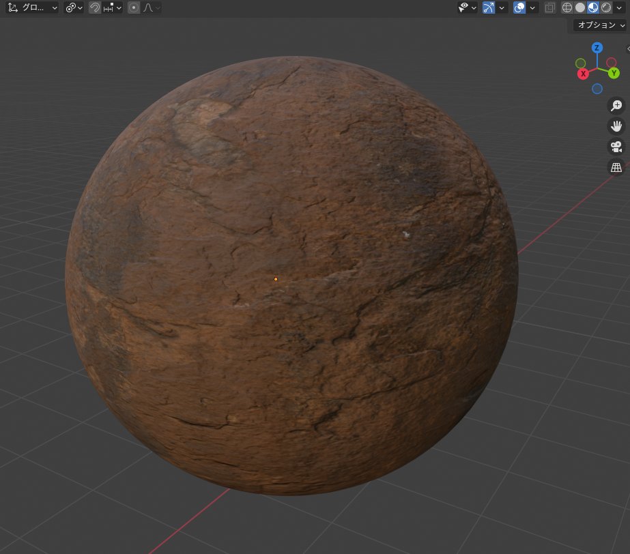Expand the shading options arrow
This screenshot has height=554, width=630.
click(x=619, y=8)
